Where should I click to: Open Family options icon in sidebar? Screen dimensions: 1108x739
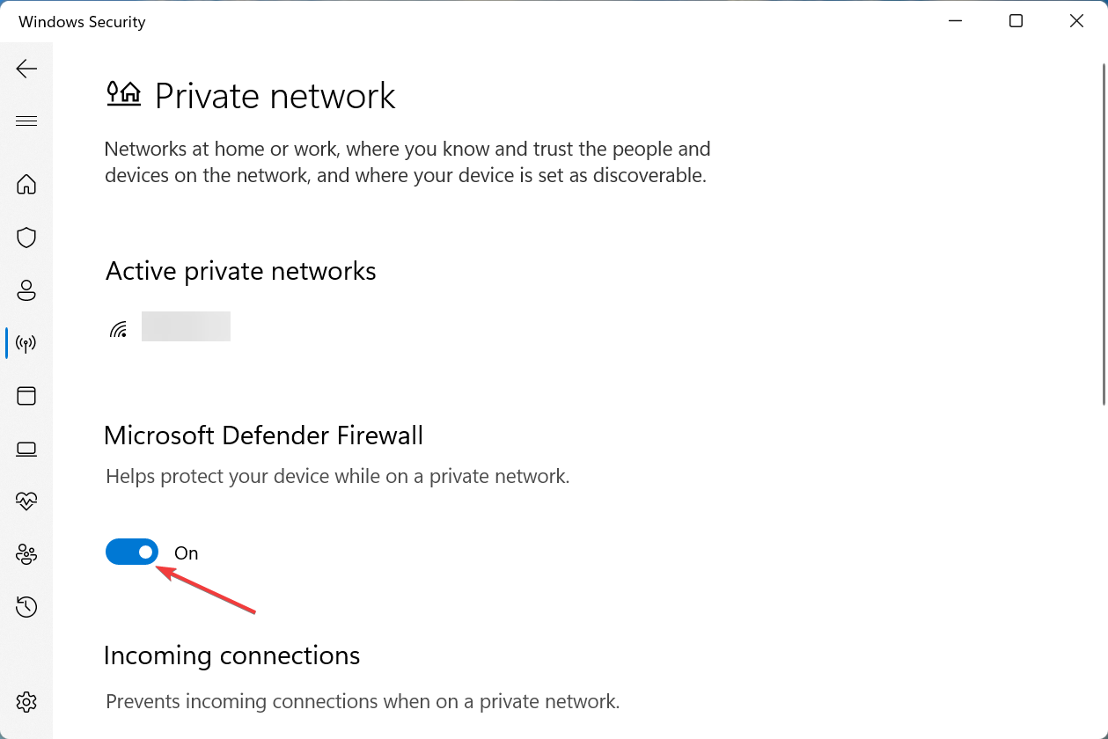pos(26,554)
